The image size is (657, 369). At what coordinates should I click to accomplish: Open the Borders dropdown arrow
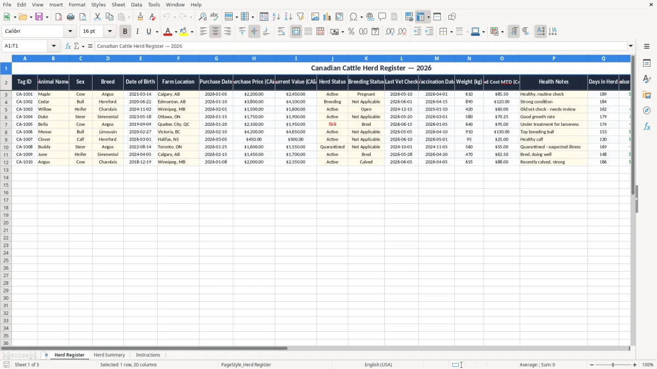point(451,32)
